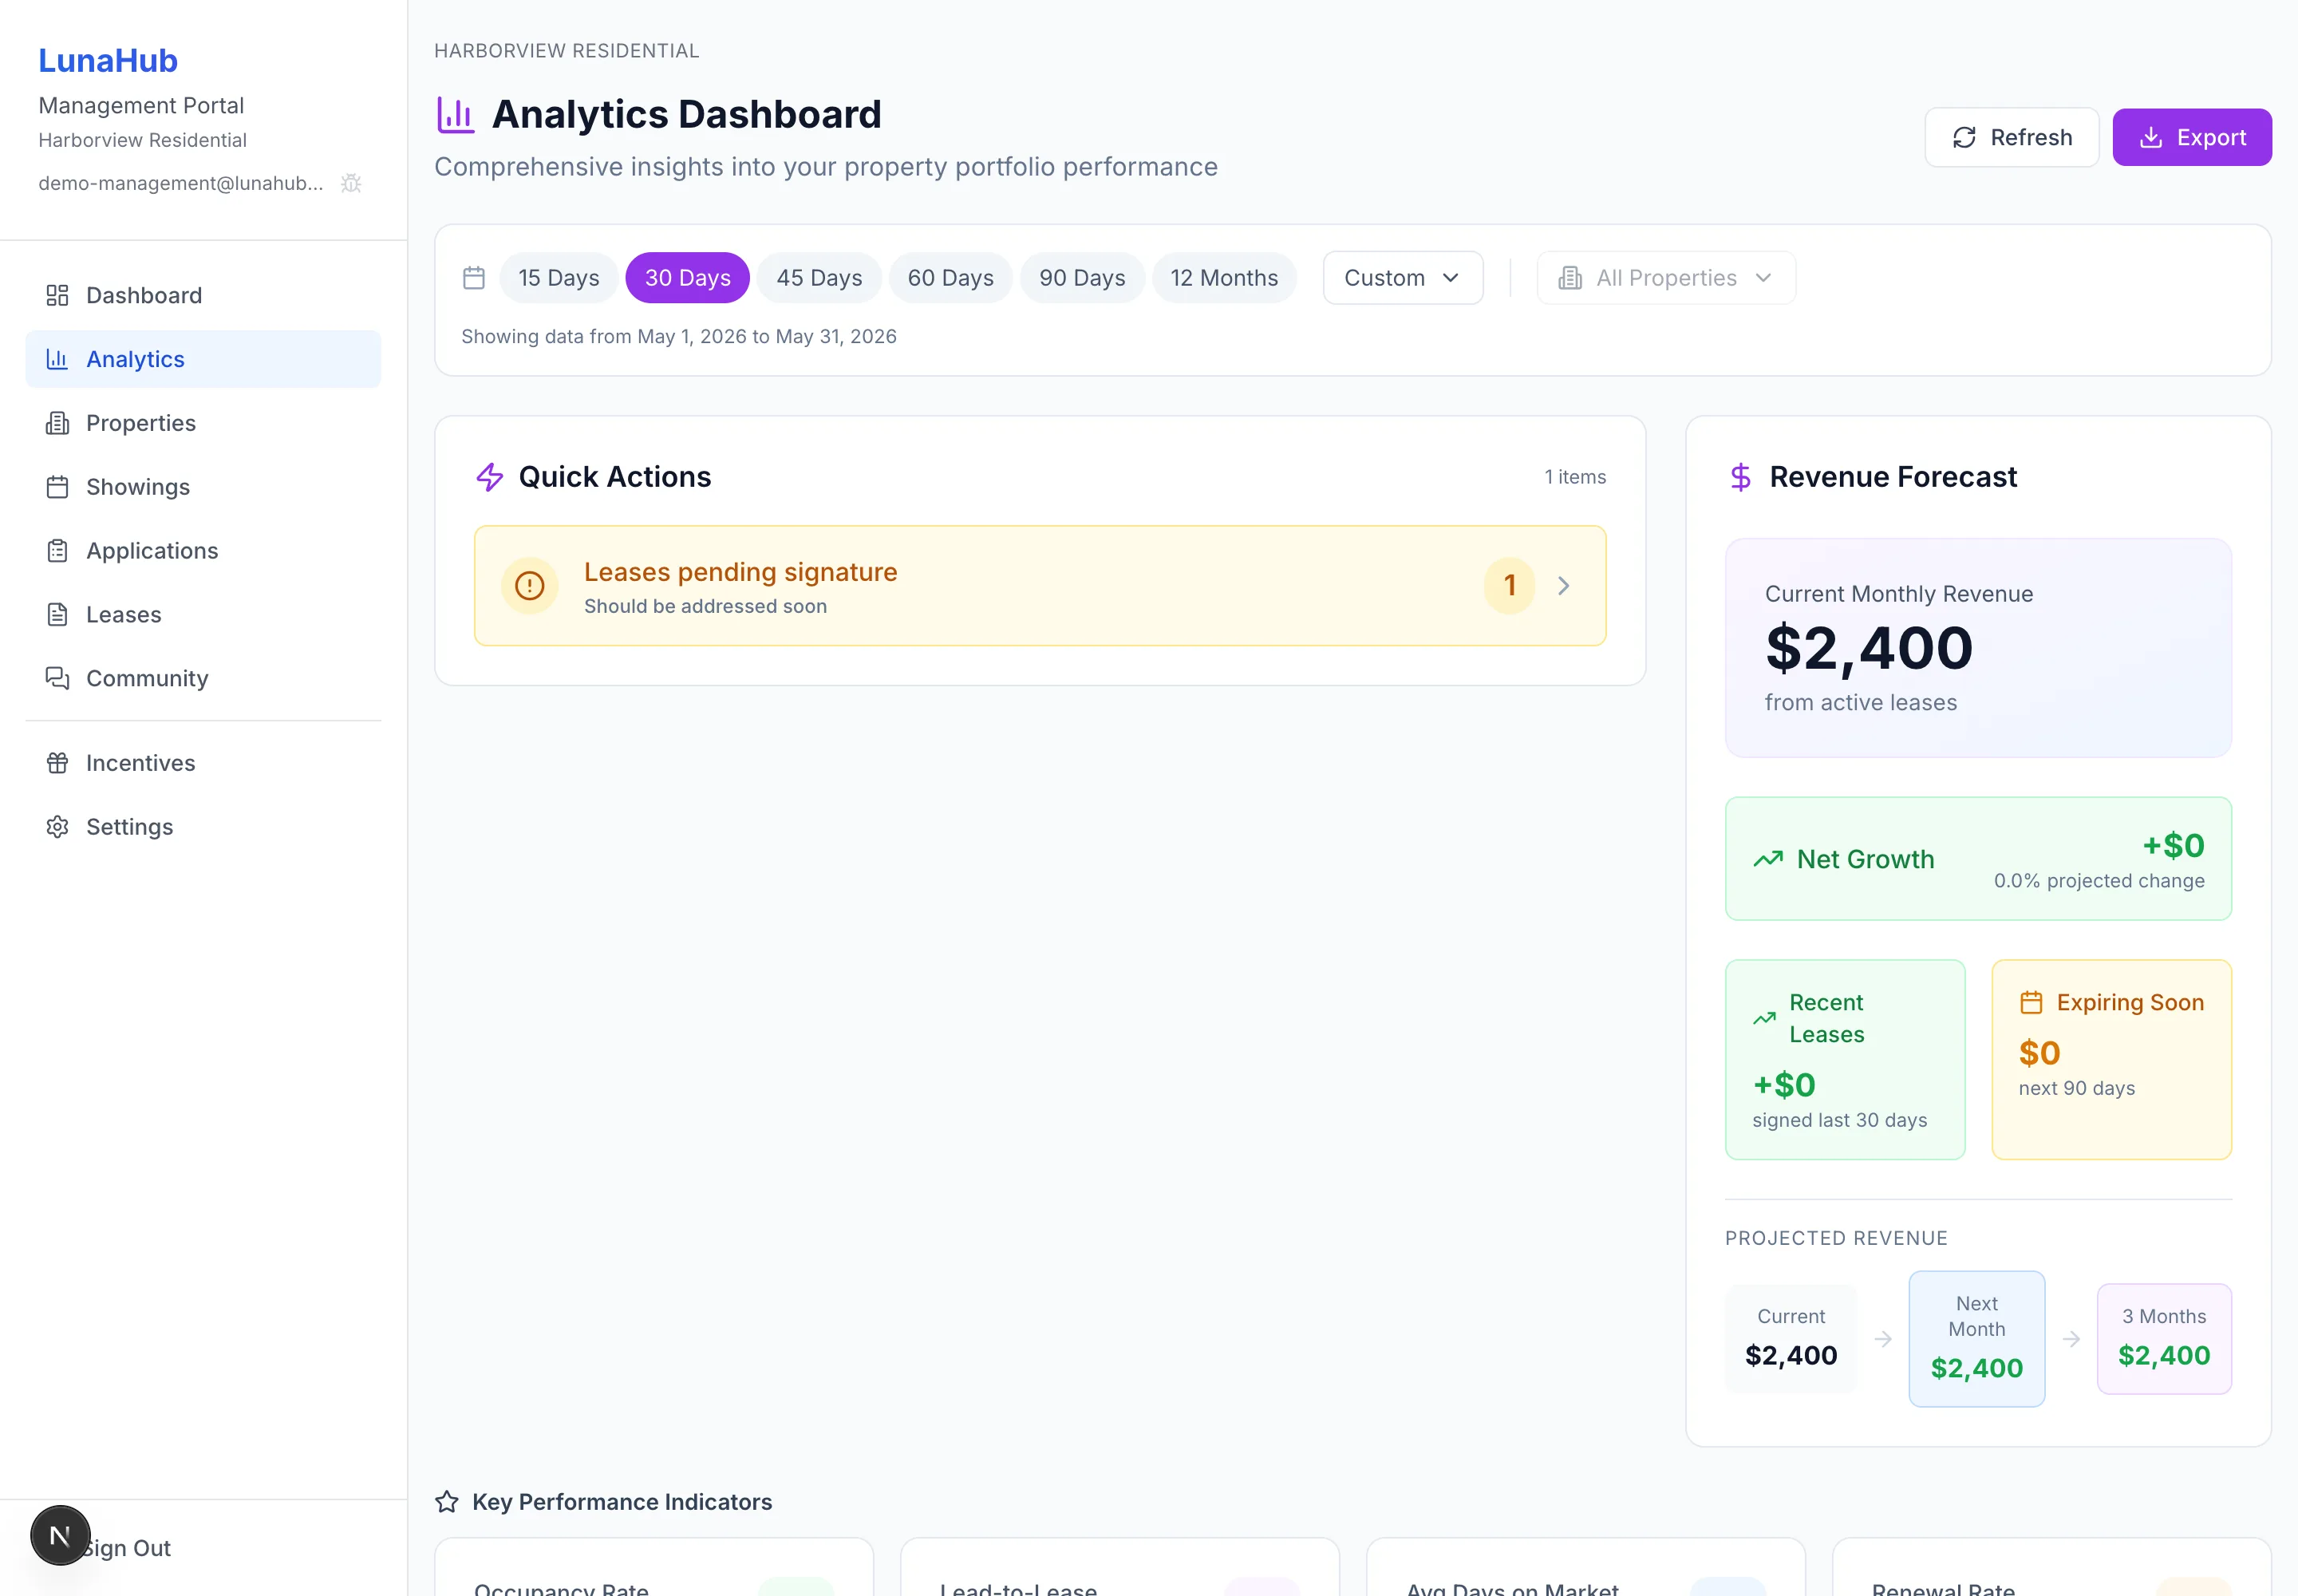Click the "signed last 30 days" text

(x=1839, y=1120)
